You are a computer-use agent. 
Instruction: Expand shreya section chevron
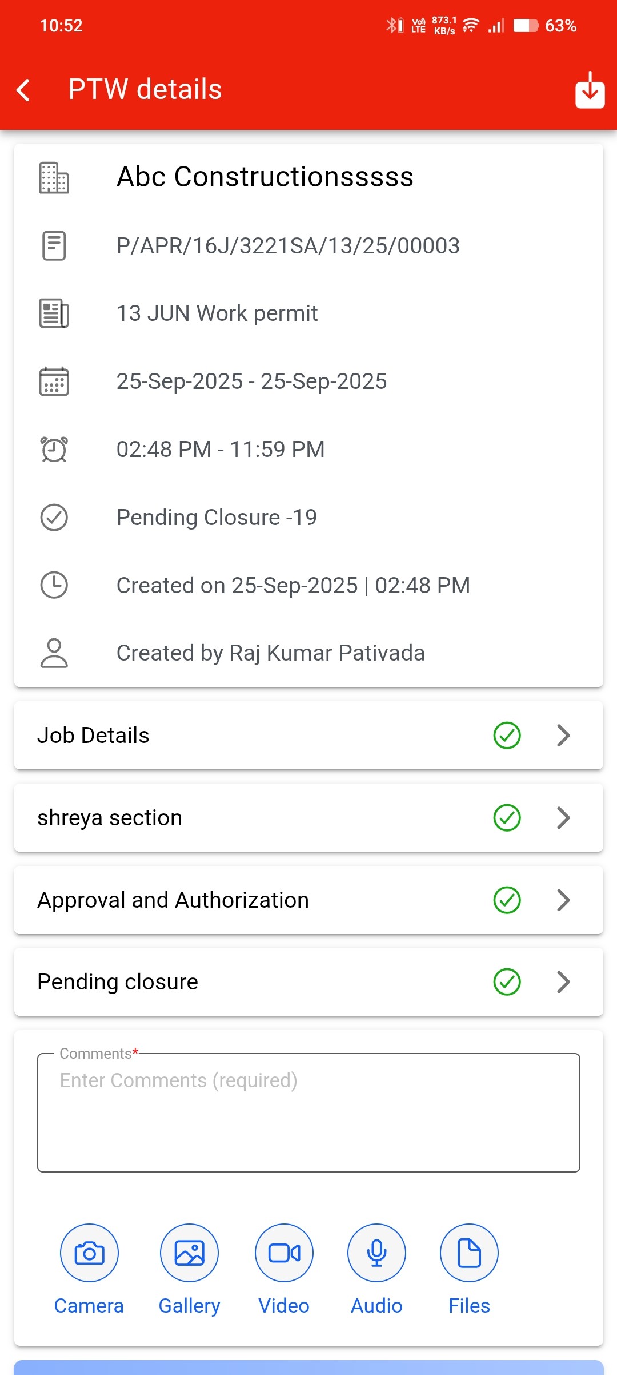coord(563,818)
